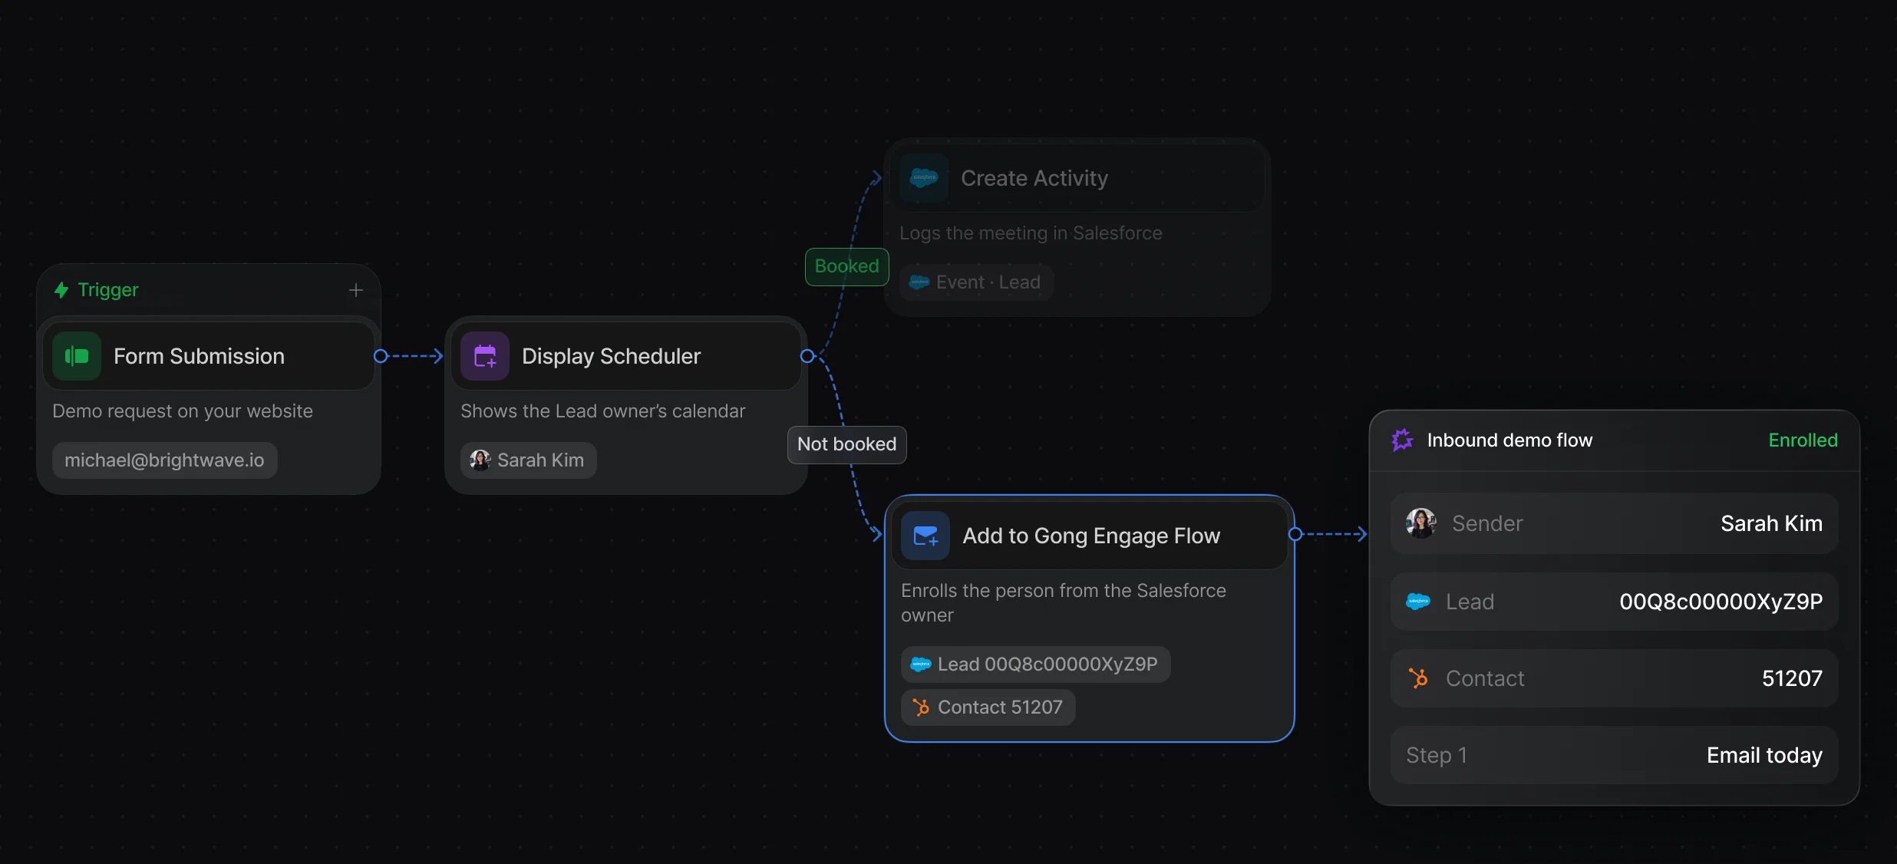Click 'Logs the meeting in Salesforce' description
Screen dimensions: 1897x864
(1031, 233)
